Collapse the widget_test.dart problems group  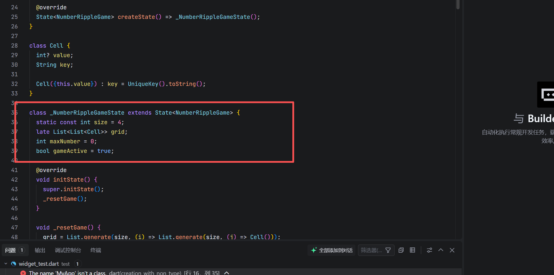(x=6, y=264)
